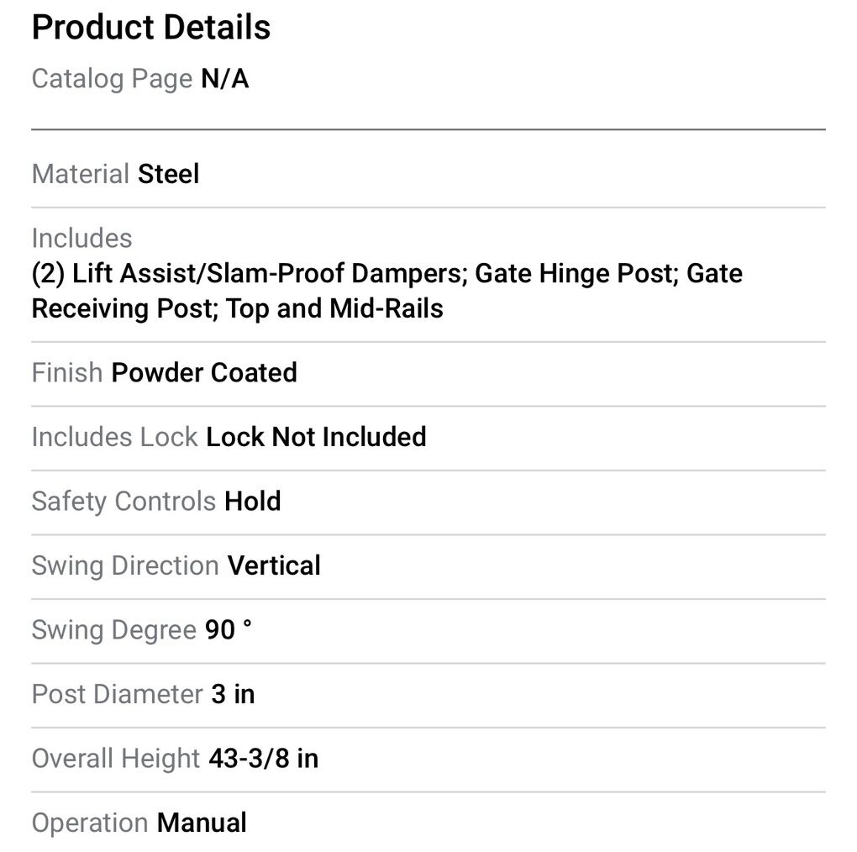Select the Catalog Page label
This screenshot has width=857, height=852.
click(112, 79)
